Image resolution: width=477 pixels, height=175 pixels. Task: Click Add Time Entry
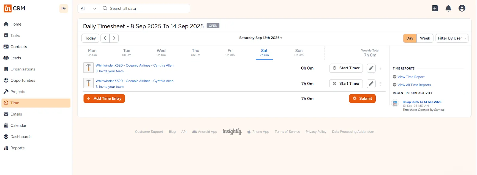tap(104, 98)
